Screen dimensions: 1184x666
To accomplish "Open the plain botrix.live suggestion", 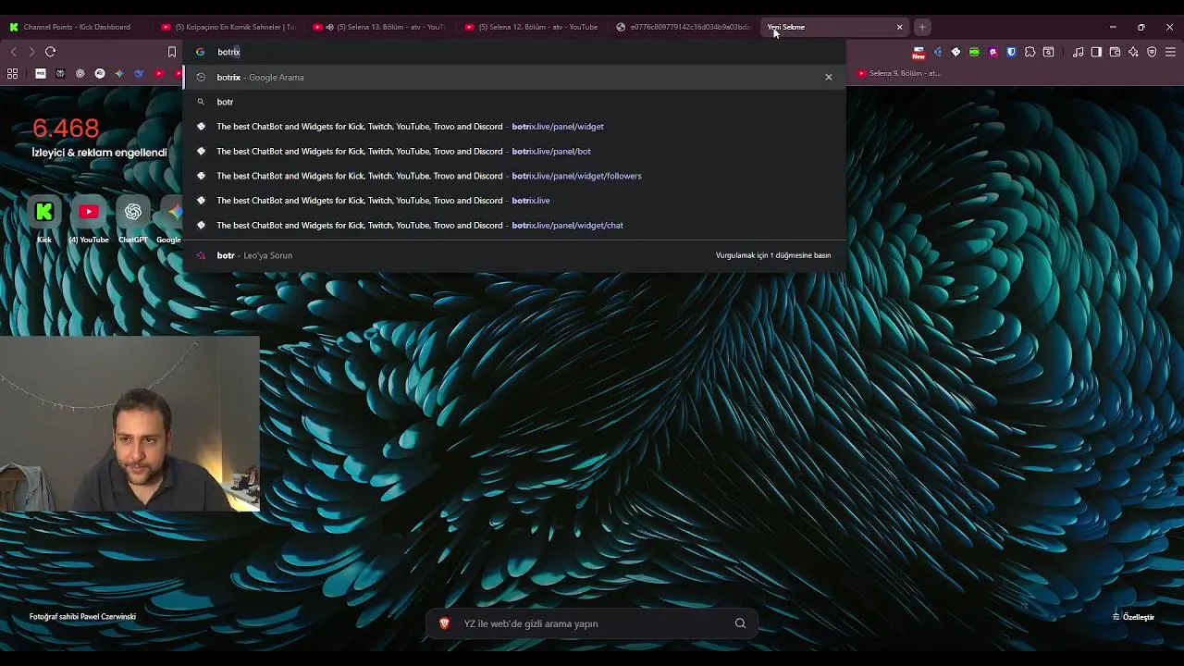I will [514, 201].
